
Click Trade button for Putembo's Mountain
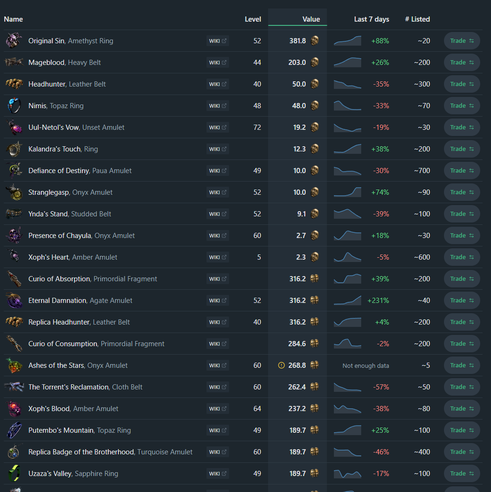pyautogui.click(x=462, y=430)
